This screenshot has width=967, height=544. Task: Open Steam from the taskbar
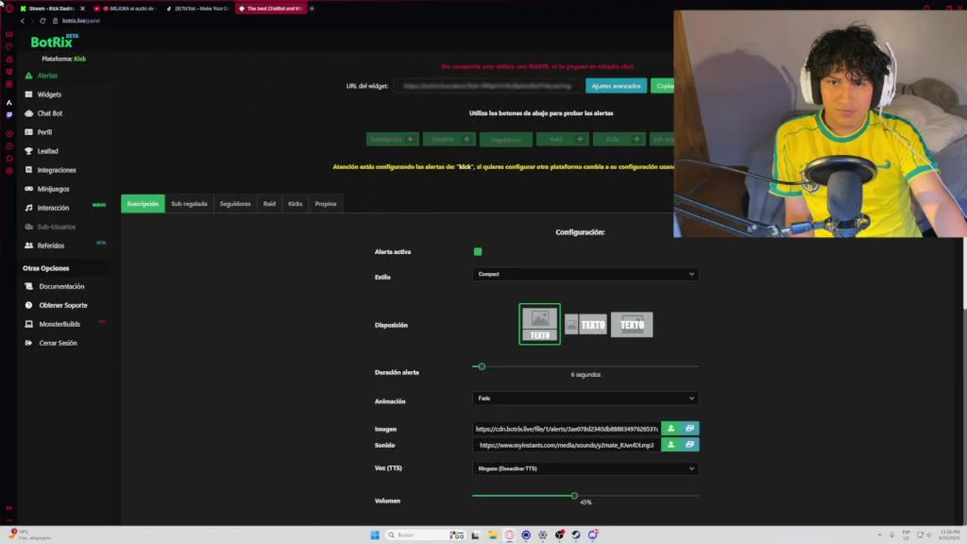point(576,535)
